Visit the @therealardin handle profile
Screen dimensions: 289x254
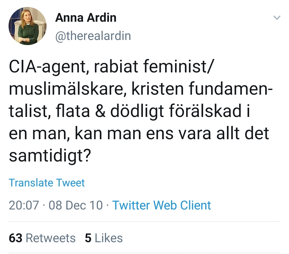tap(93, 36)
